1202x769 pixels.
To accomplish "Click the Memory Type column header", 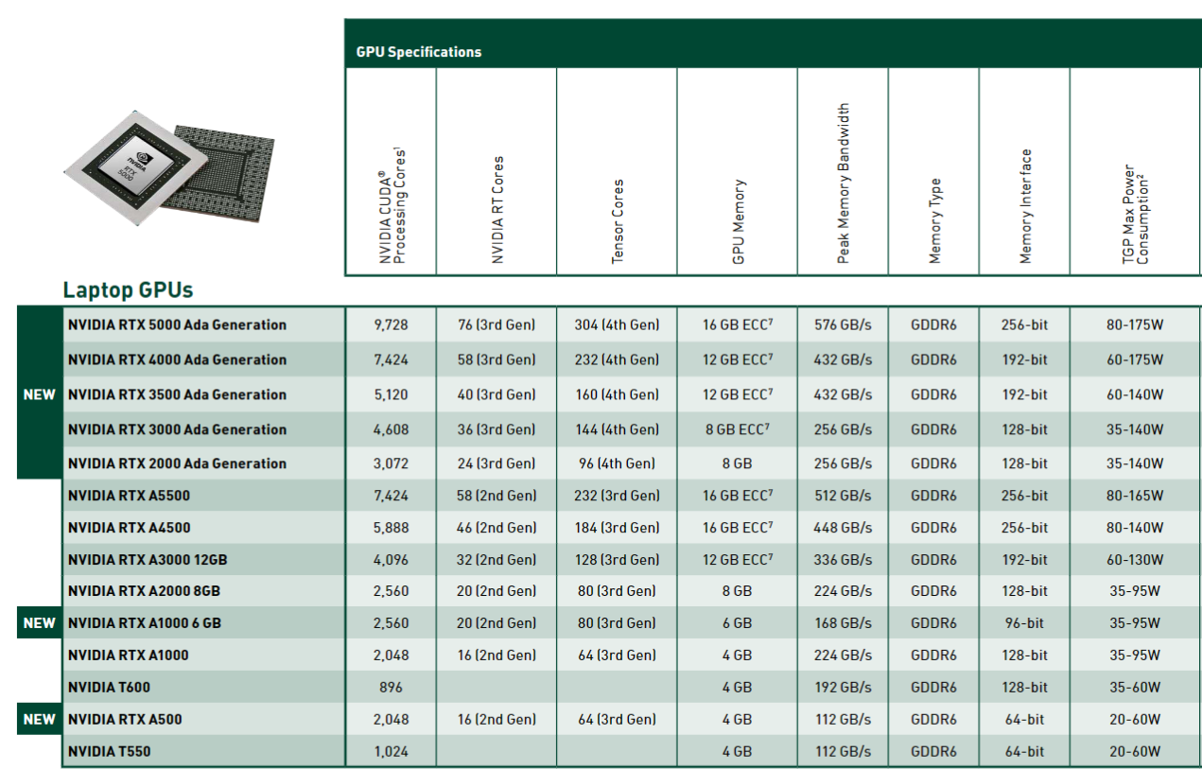I will pyautogui.click(x=934, y=220).
